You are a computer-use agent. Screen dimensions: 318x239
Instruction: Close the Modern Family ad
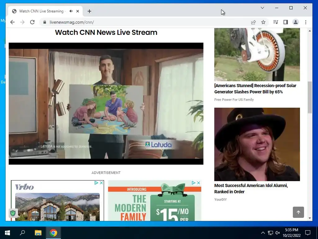coord(199,183)
